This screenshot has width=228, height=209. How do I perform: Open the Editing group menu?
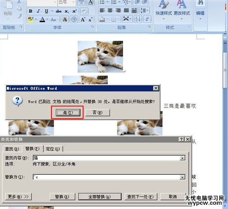click(x=200, y=10)
